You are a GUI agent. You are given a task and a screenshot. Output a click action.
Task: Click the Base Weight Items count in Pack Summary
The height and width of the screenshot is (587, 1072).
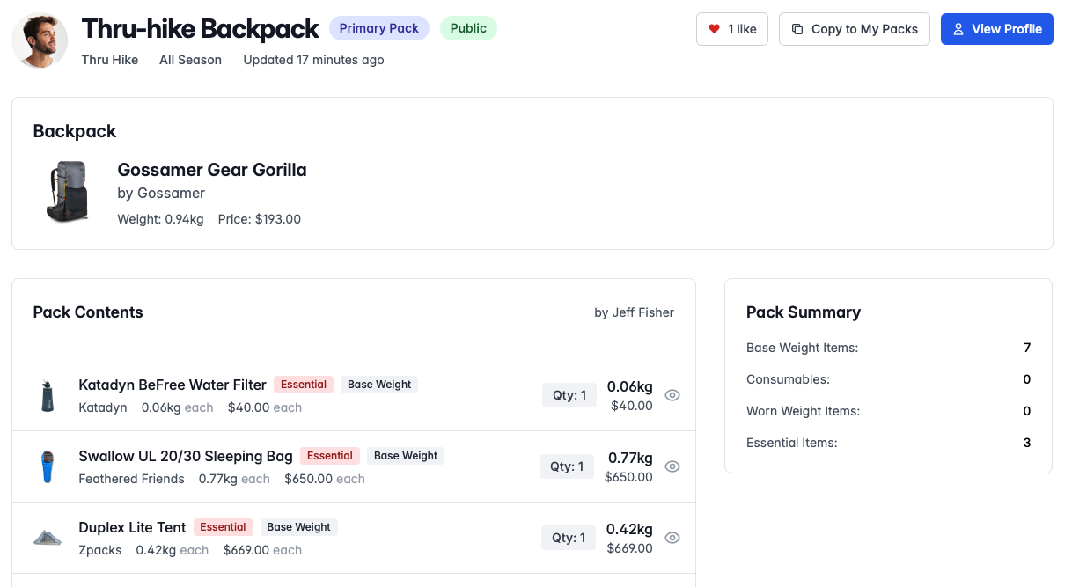coord(1026,348)
